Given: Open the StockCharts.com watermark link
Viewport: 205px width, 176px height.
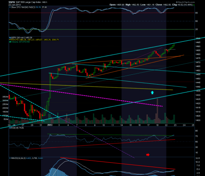Looking at the screenshot, I should (x=185, y=2).
